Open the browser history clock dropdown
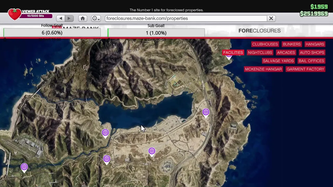The image size is (333, 187). click(96, 18)
